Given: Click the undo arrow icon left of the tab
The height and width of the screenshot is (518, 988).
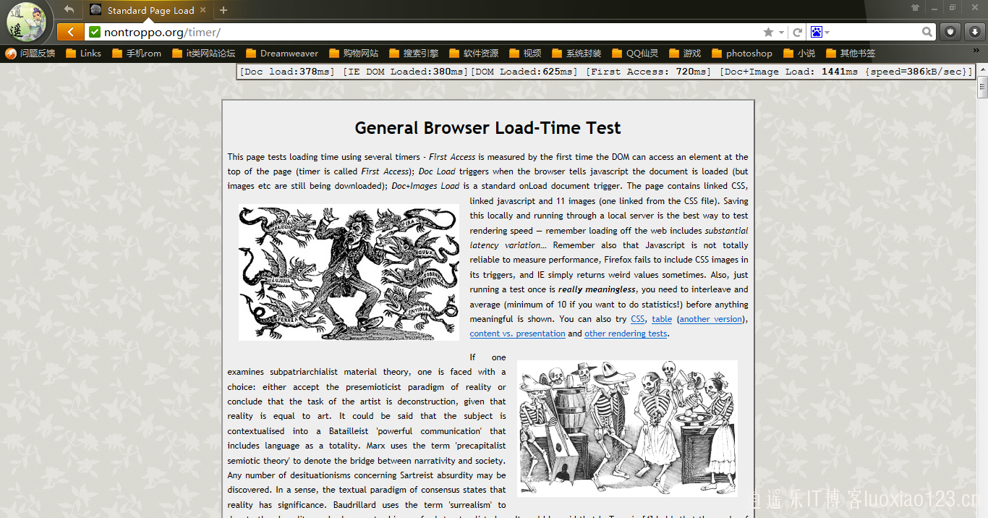Looking at the screenshot, I should pyautogui.click(x=69, y=9).
